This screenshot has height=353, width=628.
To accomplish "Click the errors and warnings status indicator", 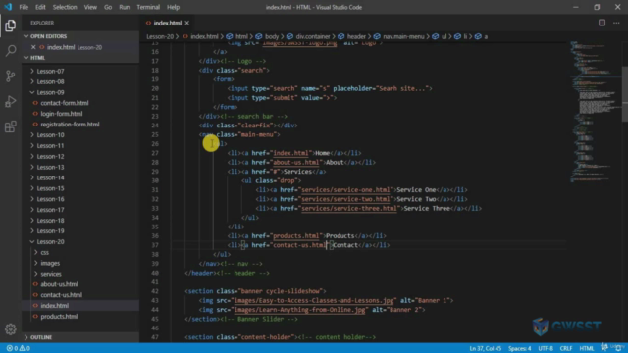I will (x=19, y=348).
